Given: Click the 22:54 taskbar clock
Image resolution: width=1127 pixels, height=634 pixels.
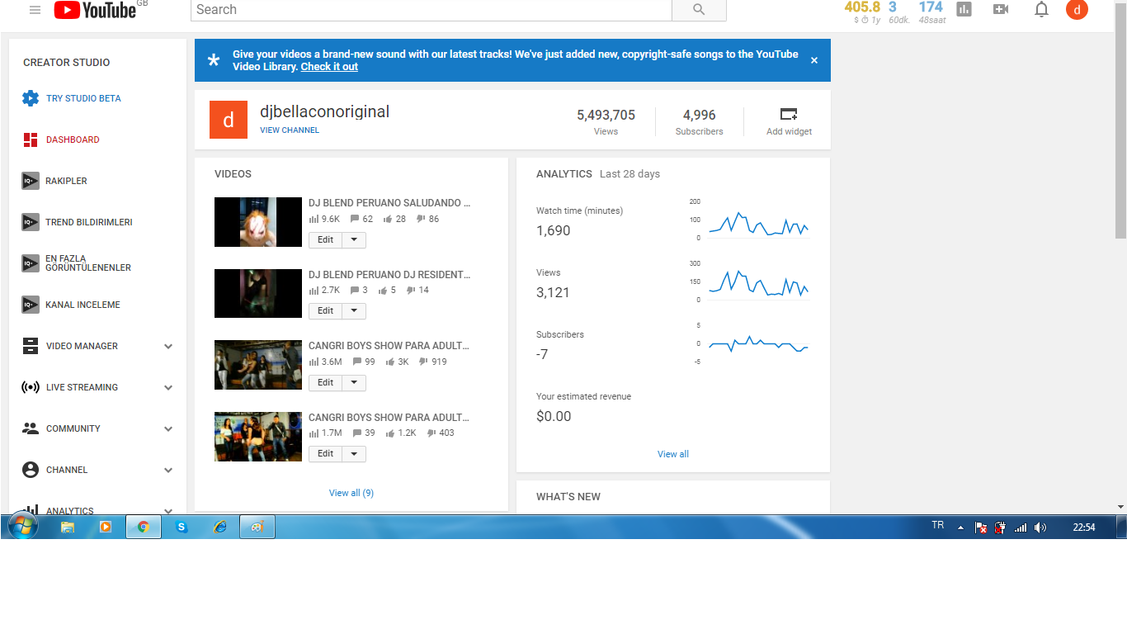Looking at the screenshot, I should tap(1084, 528).
